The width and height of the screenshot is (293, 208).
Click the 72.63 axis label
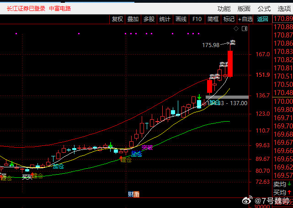(x=263, y=181)
